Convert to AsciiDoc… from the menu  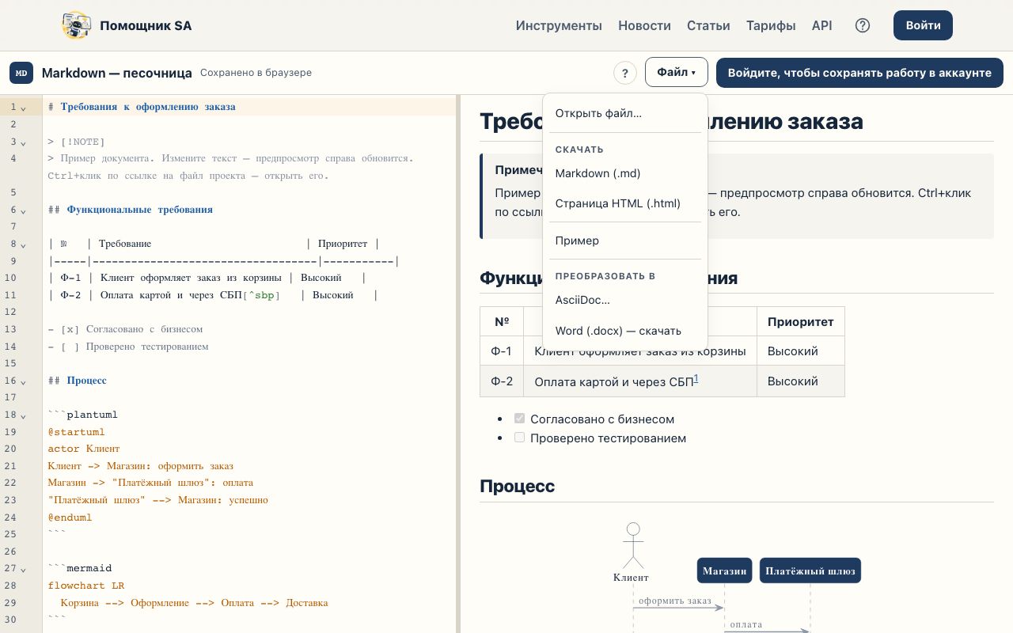pos(625,300)
